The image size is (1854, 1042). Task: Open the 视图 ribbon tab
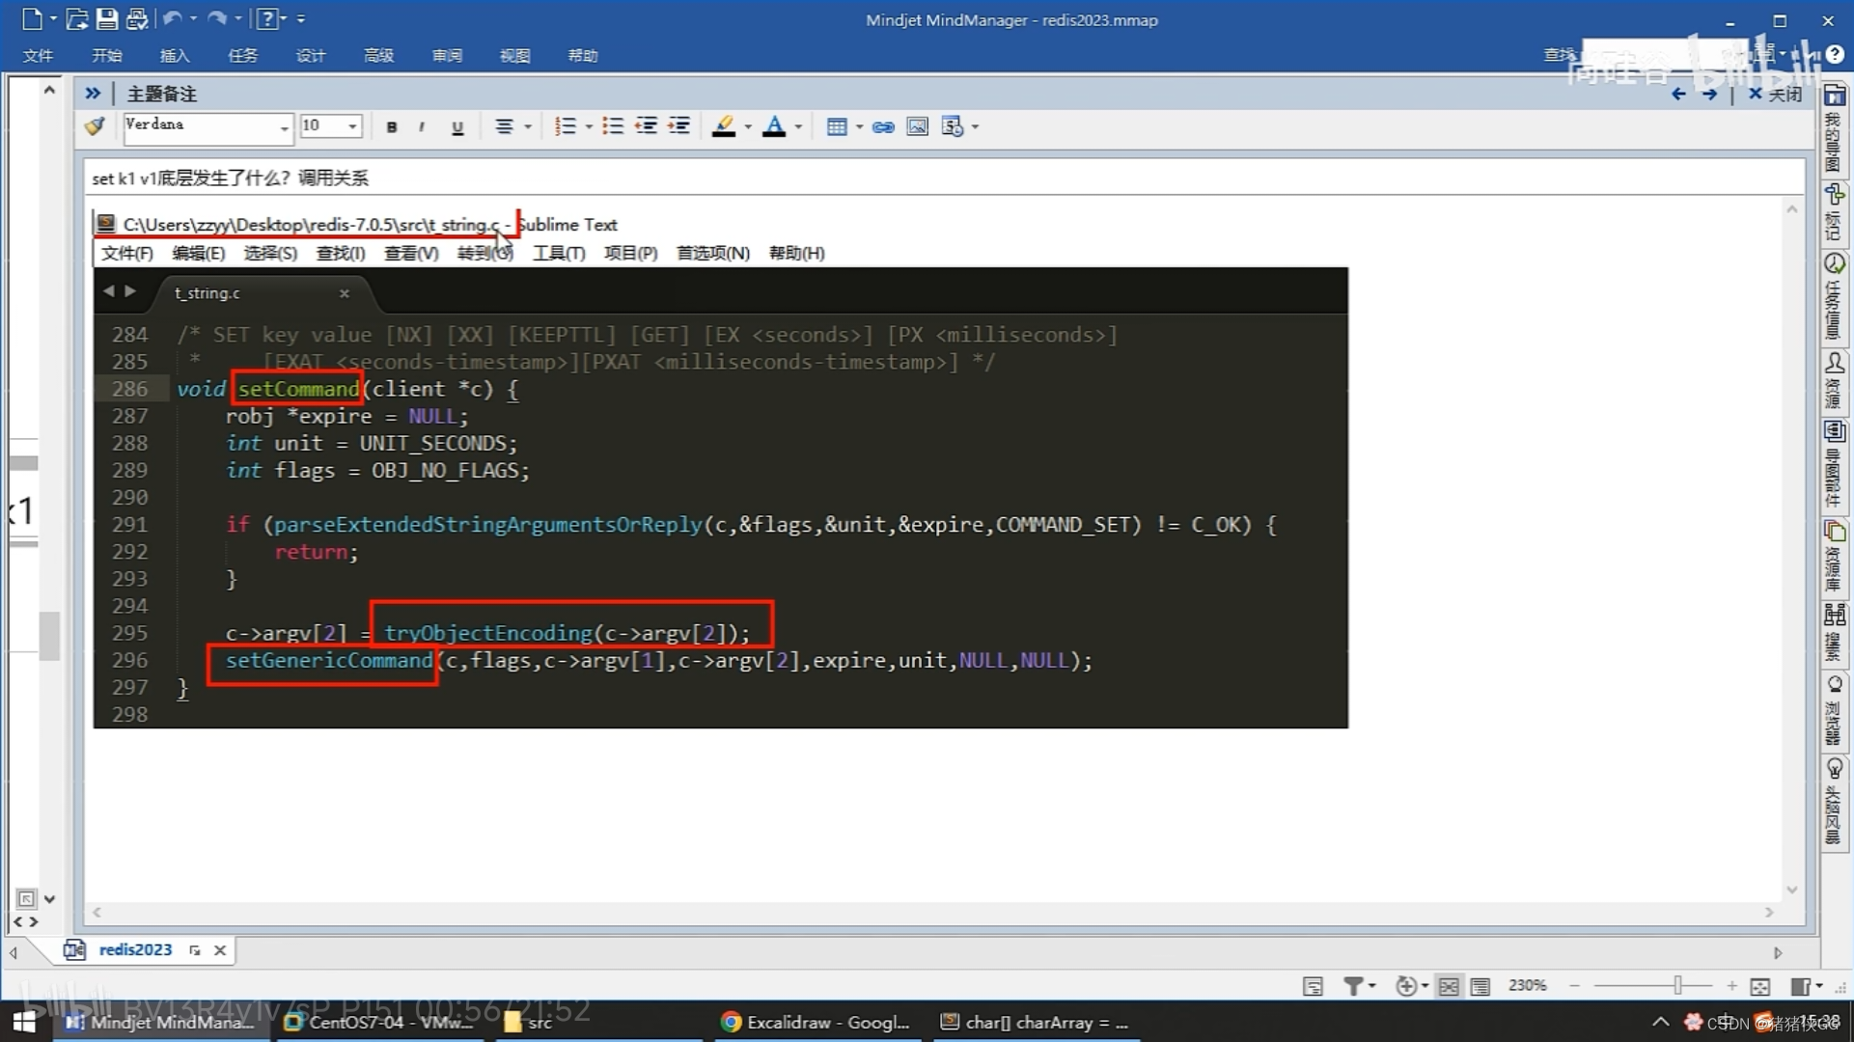pyautogui.click(x=514, y=56)
